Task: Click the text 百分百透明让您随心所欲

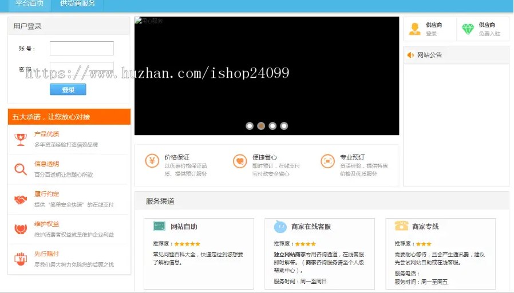Action: click(x=64, y=175)
